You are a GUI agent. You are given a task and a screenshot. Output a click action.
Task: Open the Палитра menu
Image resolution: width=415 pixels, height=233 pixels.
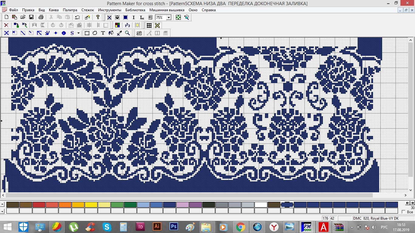click(x=70, y=10)
